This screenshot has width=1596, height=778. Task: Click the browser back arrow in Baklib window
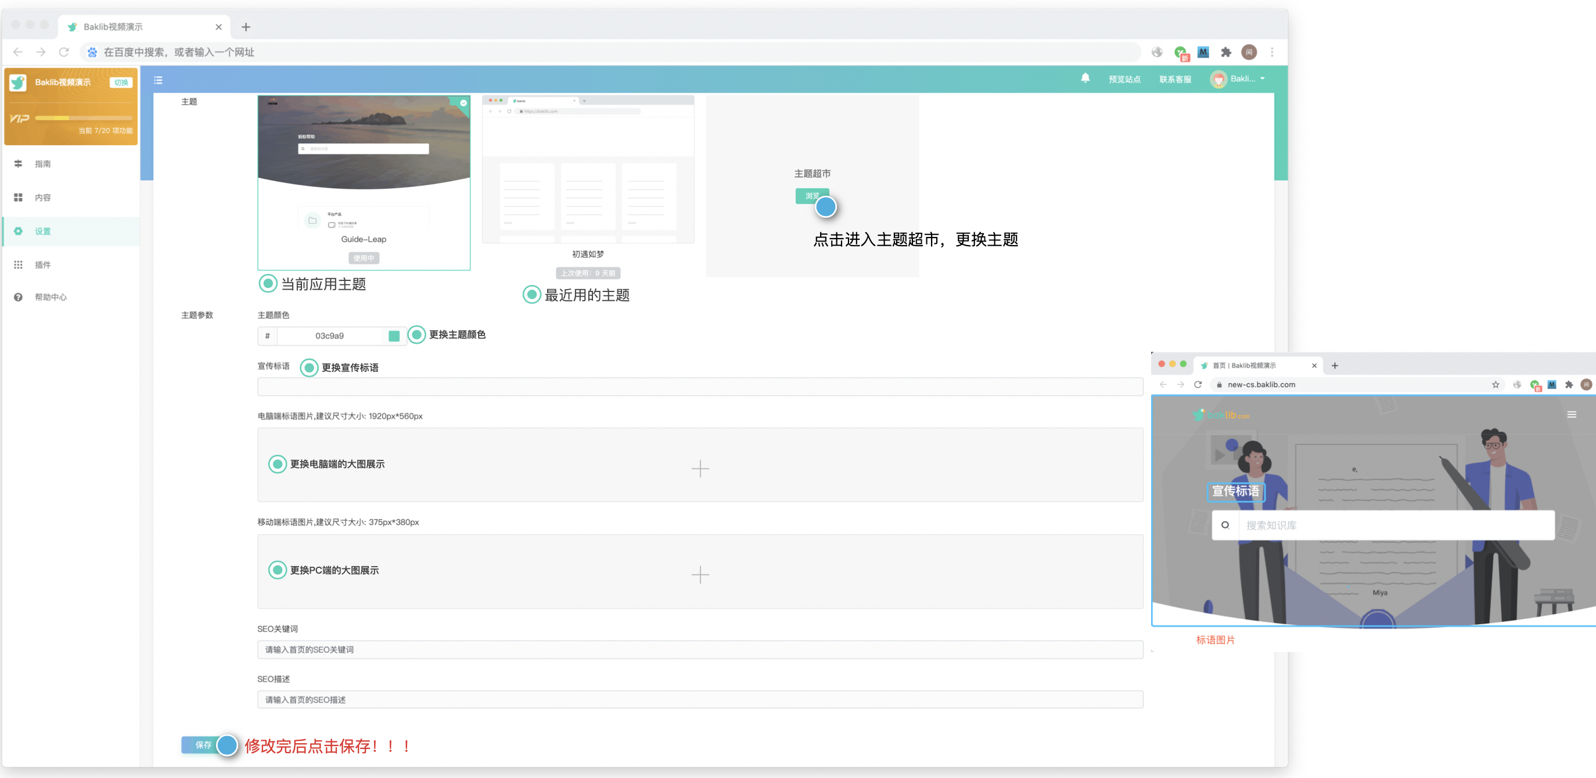click(18, 52)
